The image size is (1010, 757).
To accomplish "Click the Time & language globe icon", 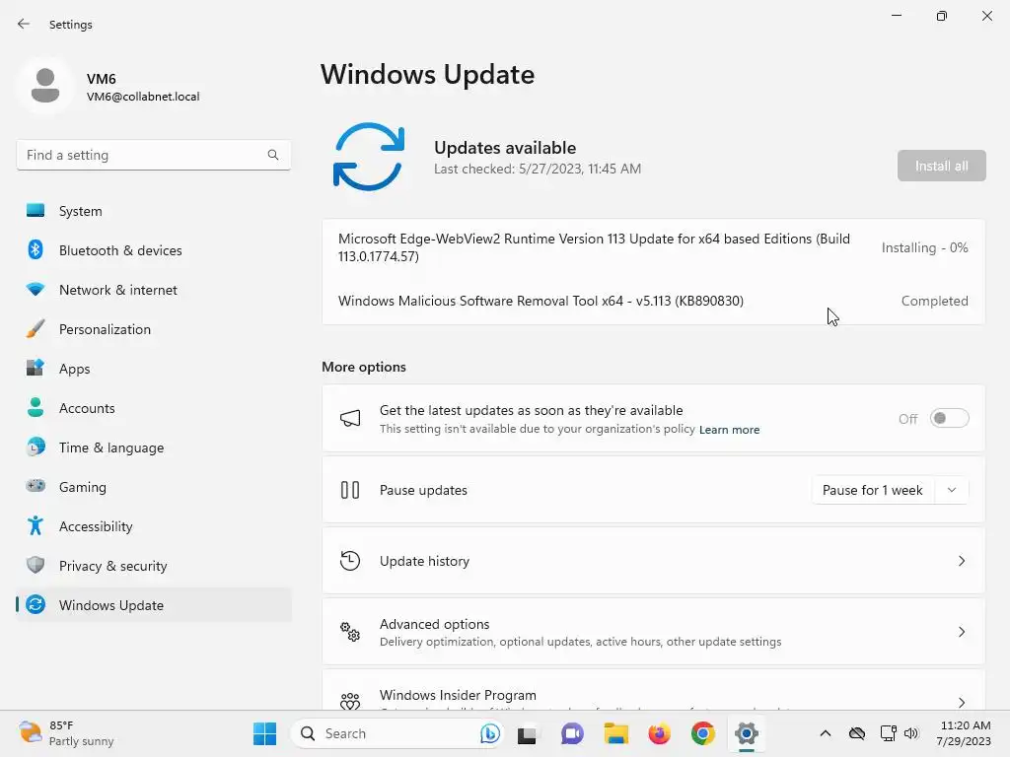I will click(x=36, y=447).
